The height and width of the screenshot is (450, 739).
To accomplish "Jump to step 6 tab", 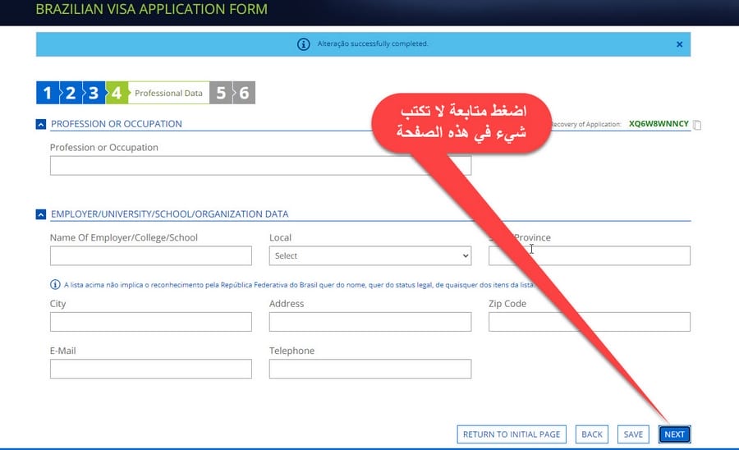I will (244, 93).
